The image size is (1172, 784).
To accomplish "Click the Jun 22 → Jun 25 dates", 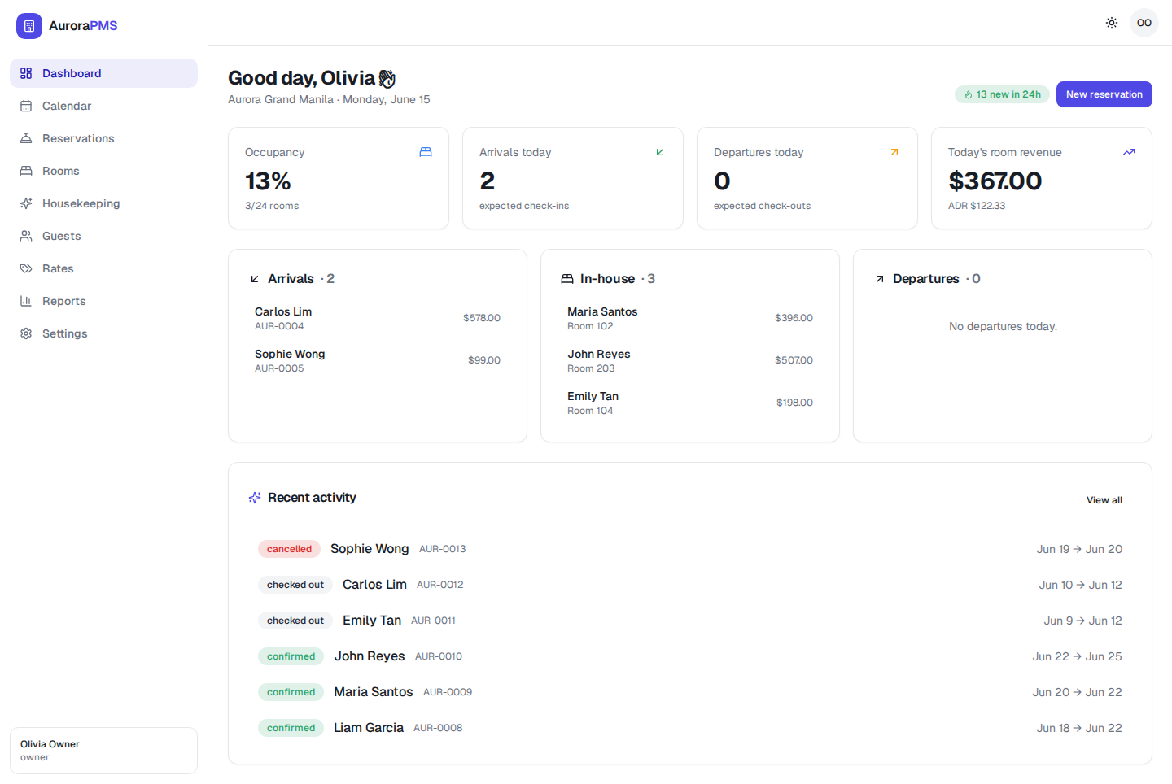I will [1077, 656].
